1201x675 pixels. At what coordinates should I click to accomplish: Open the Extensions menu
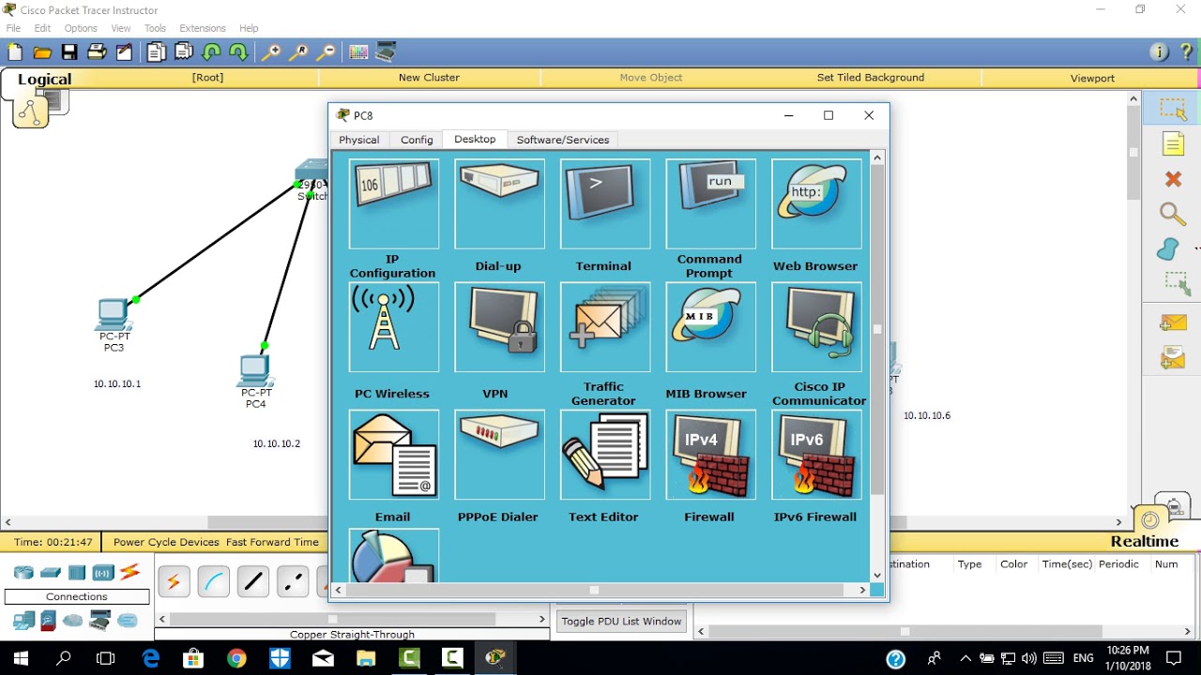(203, 28)
